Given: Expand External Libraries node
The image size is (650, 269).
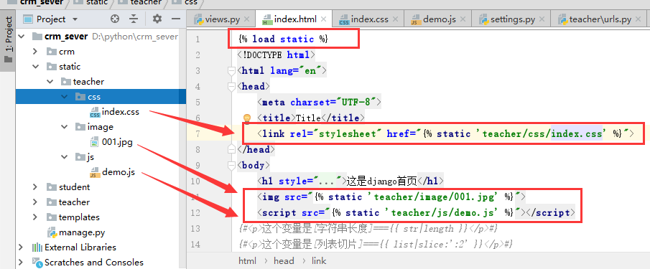Looking at the screenshot, I should click(21, 247).
